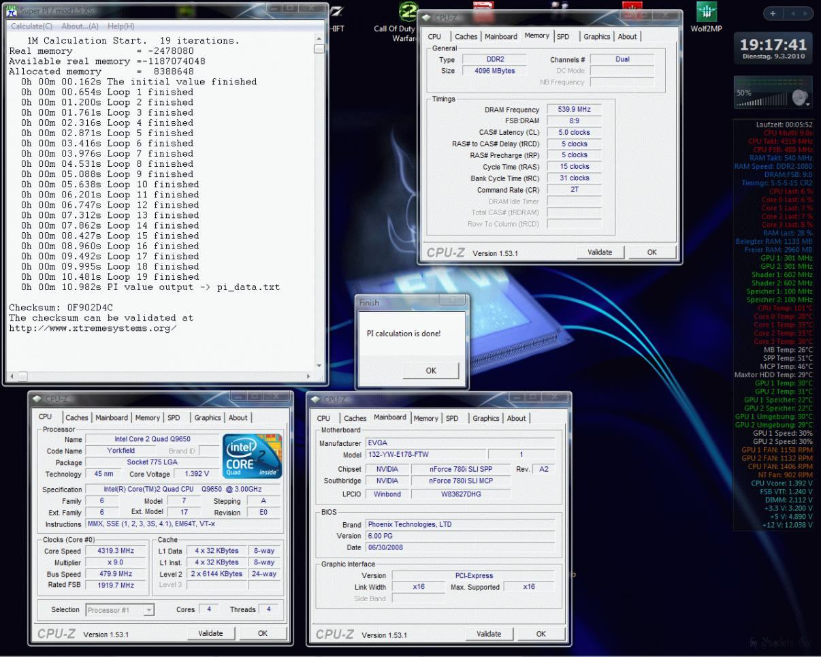Click OK in the Finish dialog
This screenshot has height=657, width=821.
[x=431, y=370]
